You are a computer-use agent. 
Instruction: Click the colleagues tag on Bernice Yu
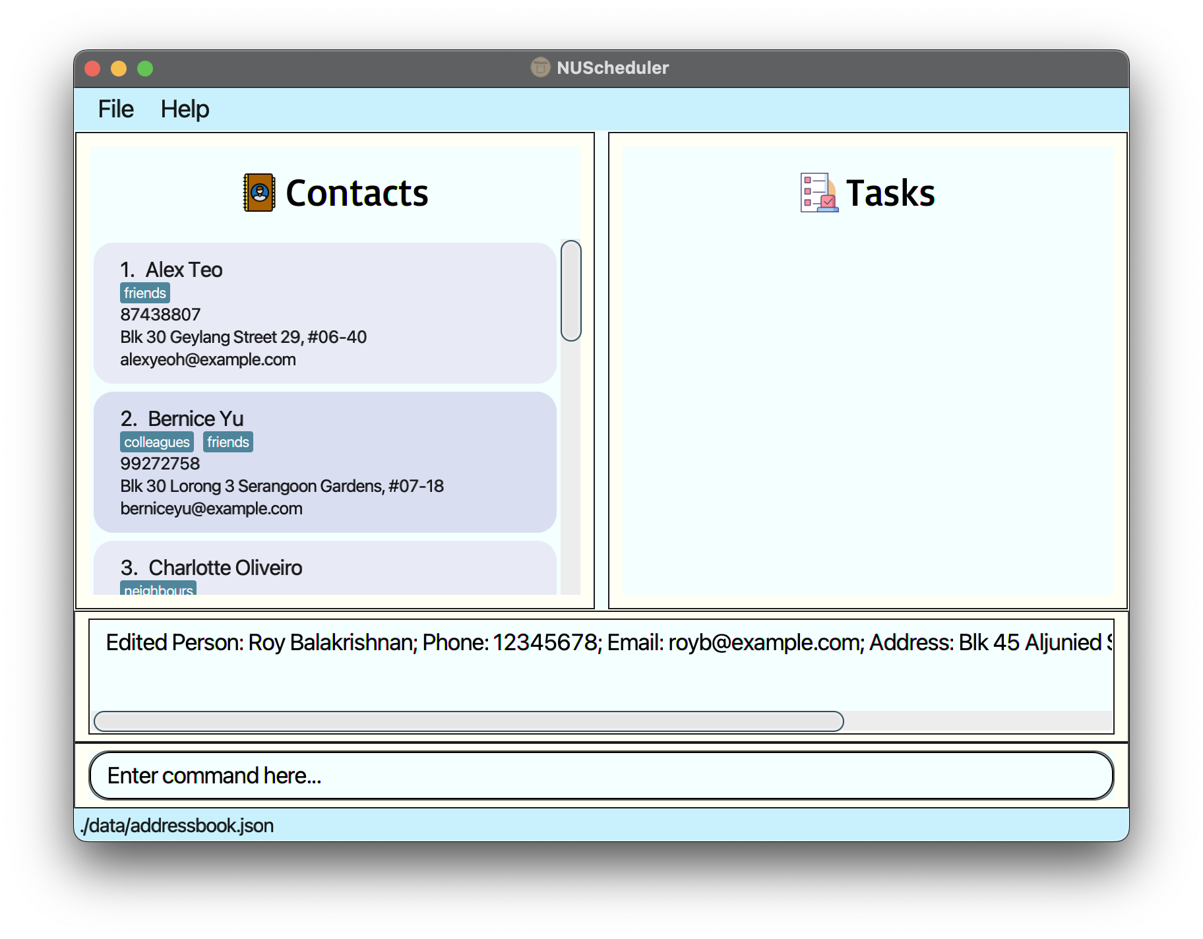point(157,442)
